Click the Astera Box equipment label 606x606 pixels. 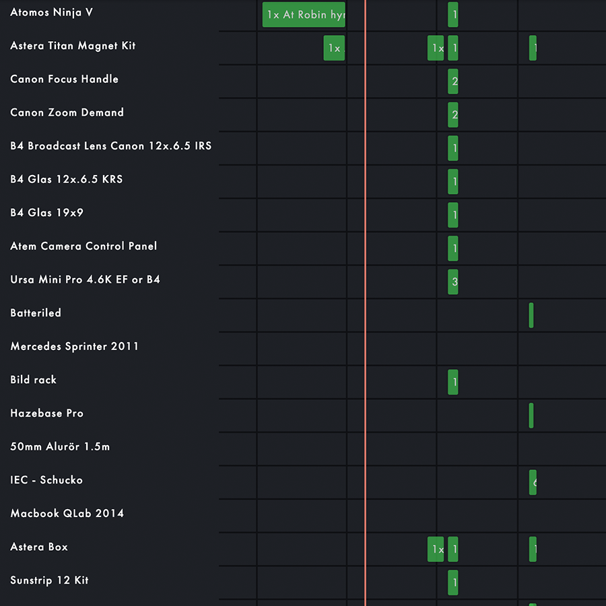click(39, 547)
